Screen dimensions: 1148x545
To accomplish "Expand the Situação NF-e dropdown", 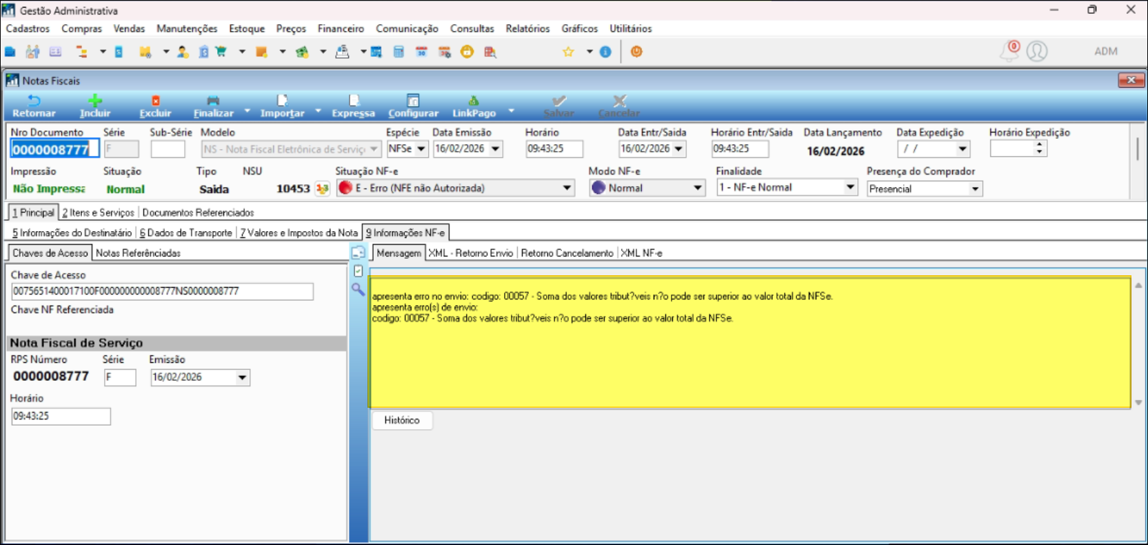I will click(x=567, y=188).
